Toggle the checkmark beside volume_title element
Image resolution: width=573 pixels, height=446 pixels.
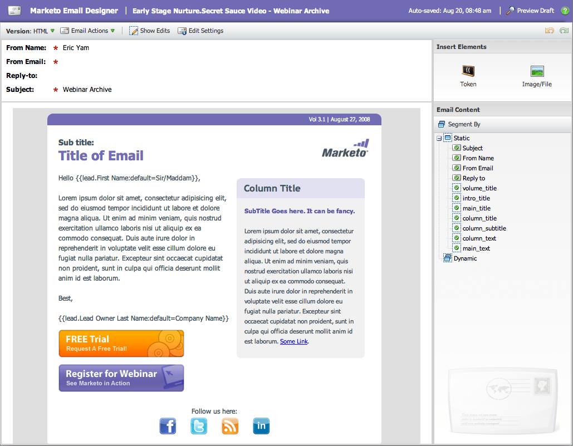click(x=457, y=188)
